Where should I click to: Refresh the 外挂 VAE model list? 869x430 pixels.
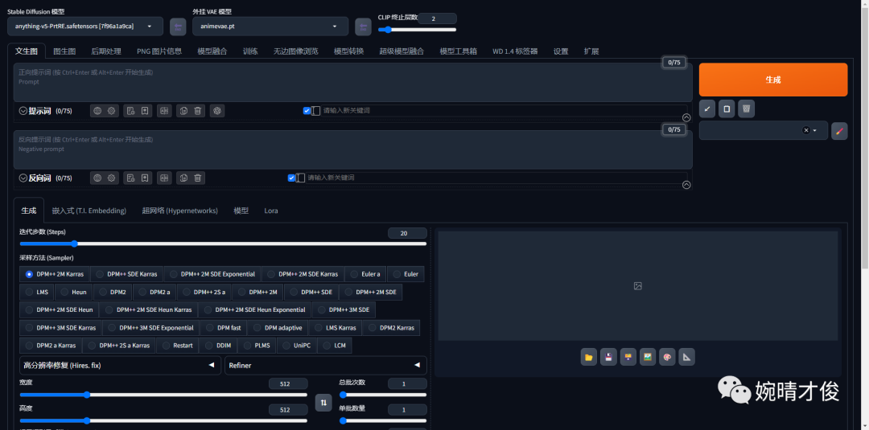pyautogui.click(x=363, y=26)
